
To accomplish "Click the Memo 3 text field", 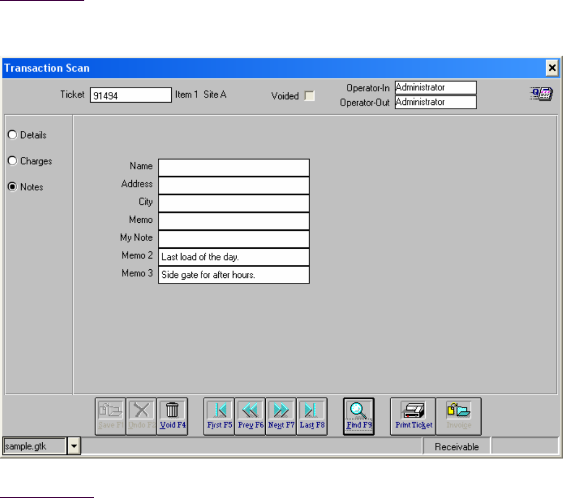I will pyautogui.click(x=233, y=275).
